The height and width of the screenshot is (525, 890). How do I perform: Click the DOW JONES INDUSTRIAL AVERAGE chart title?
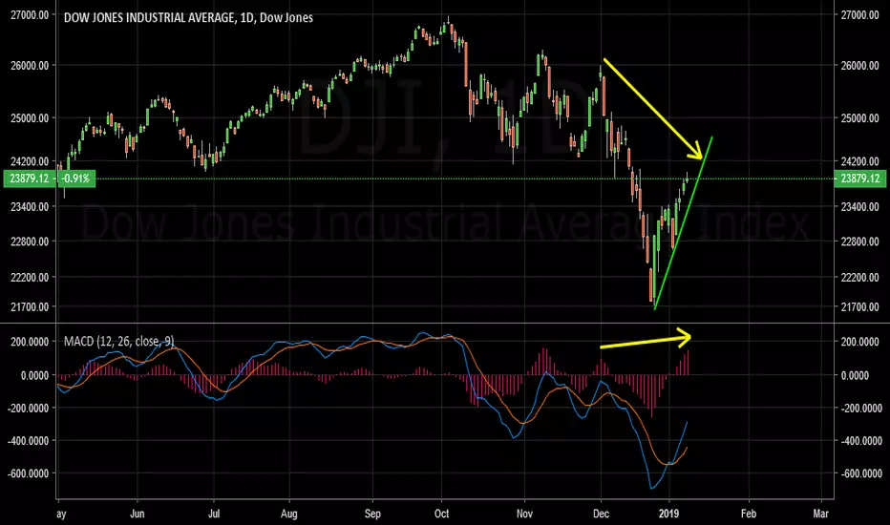click(x=188, y=17)
